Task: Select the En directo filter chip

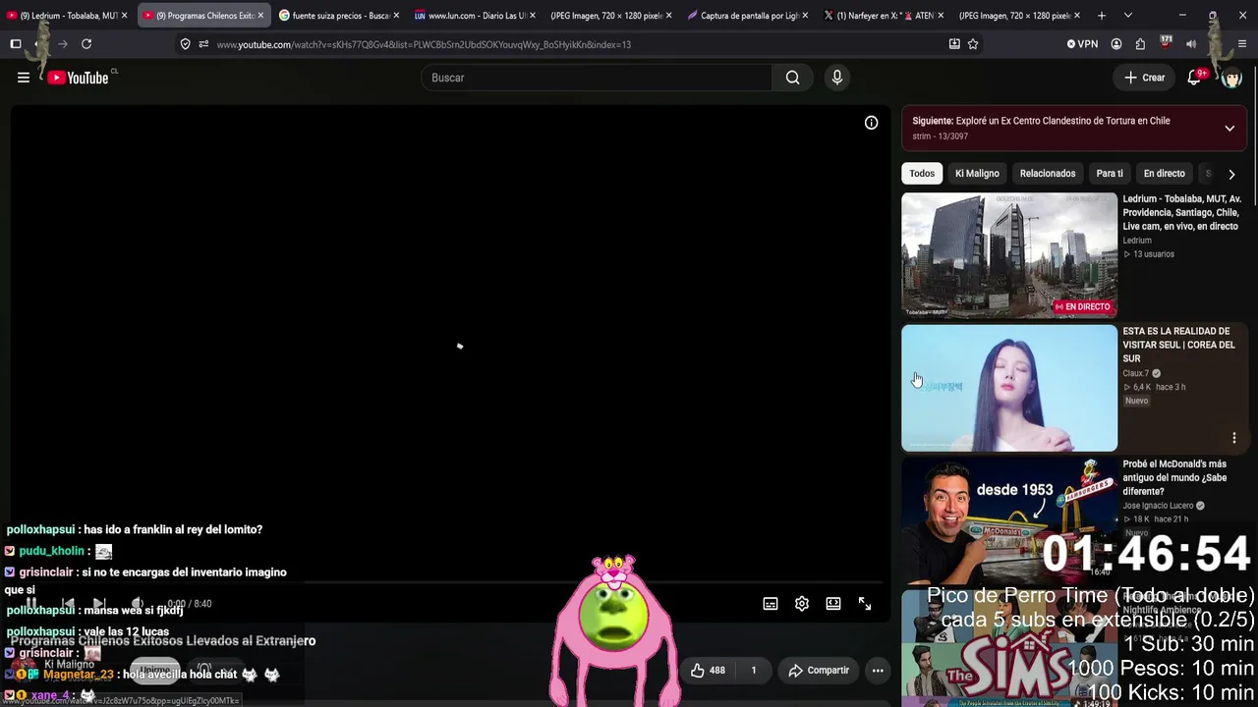Action: pos(1165,174)
